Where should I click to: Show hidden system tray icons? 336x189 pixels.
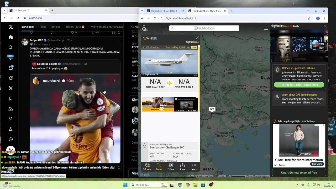click(297, 185)
